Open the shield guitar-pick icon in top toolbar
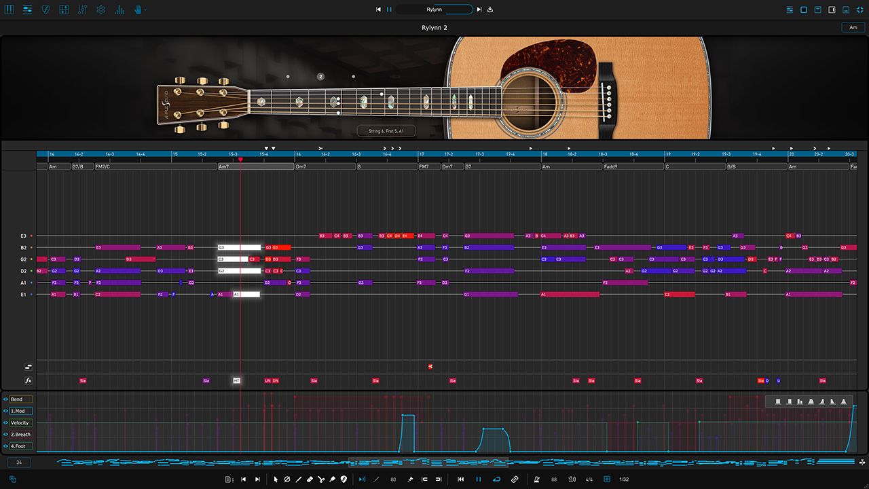This screenshot has width=869, height=489. pos(45,10)
